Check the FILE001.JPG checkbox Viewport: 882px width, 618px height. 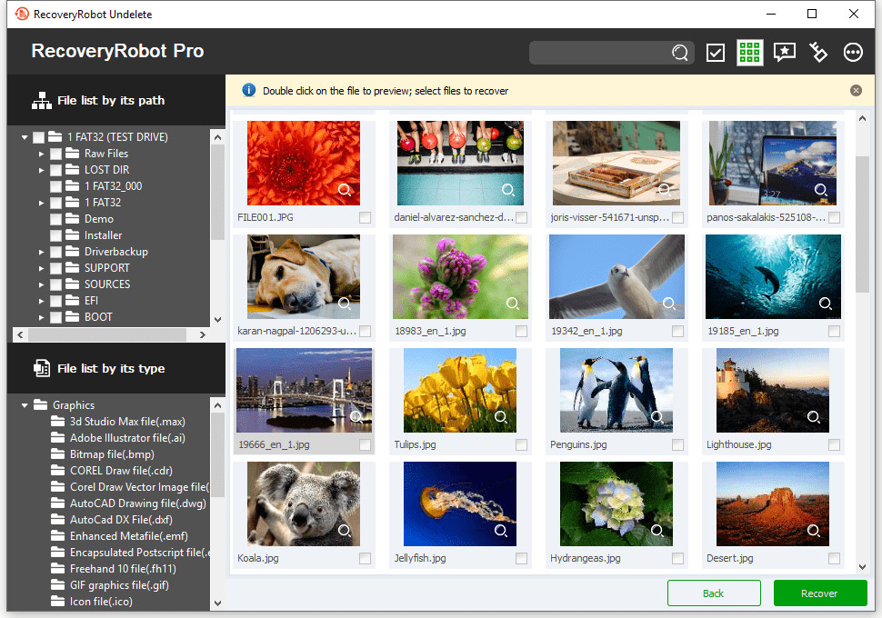coord(365,217)
